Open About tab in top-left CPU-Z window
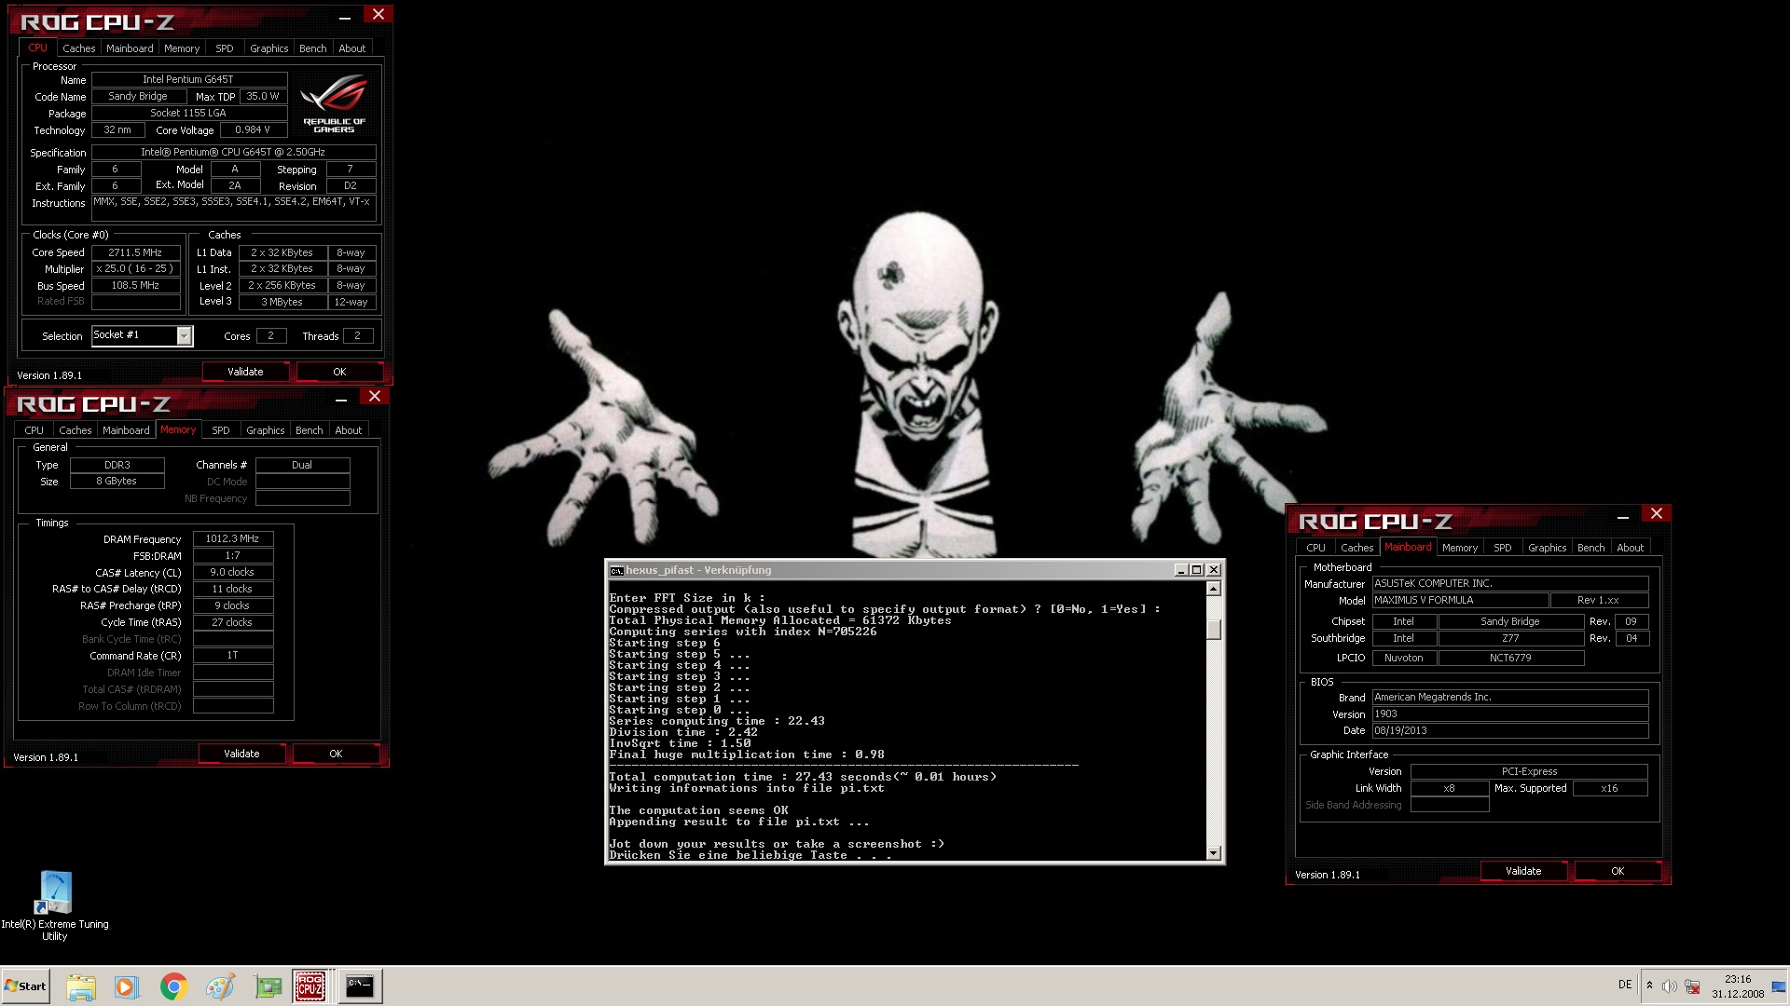 tap(352, 48)
